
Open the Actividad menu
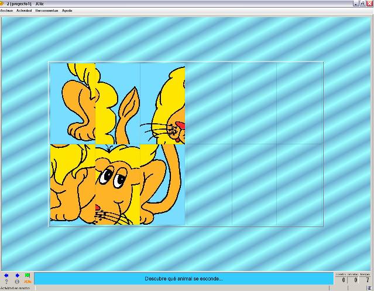click(24, 11)
